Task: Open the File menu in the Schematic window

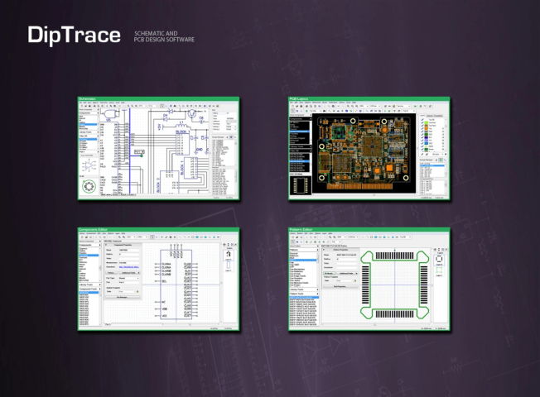Action: click(x=80, y=103)
